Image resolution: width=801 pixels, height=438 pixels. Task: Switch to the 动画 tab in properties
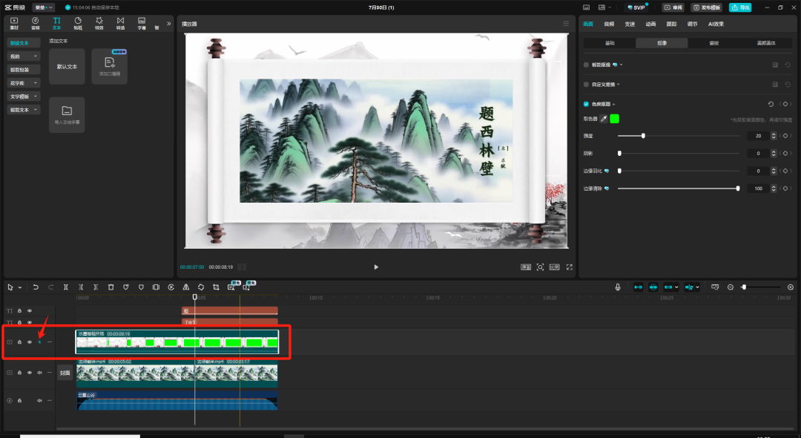coord(650,24)
